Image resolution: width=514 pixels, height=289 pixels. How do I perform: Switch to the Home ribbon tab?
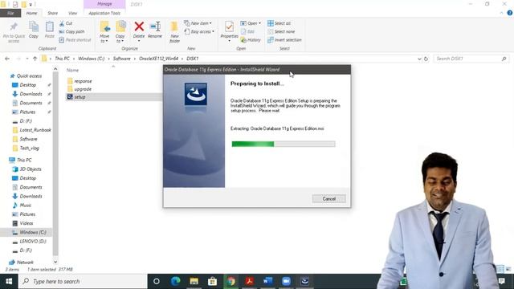point(31,13)
